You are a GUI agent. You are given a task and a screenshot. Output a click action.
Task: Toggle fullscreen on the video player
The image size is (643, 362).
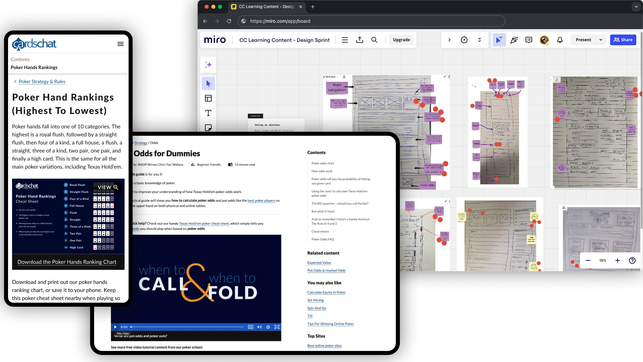click(277, 327)
